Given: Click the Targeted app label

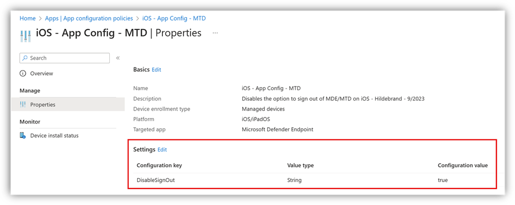Looking at the screenshot, I should pos(149,130).
